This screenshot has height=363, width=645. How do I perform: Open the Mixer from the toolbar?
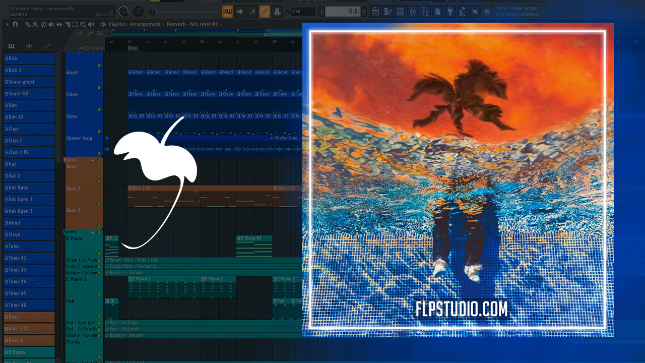413,11
